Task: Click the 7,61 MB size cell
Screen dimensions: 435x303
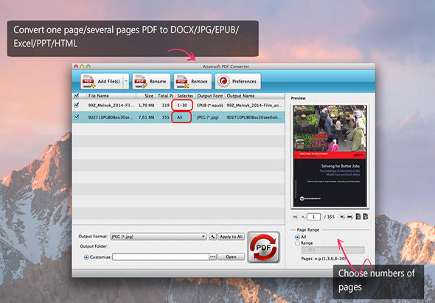Action: coord(146,117)
